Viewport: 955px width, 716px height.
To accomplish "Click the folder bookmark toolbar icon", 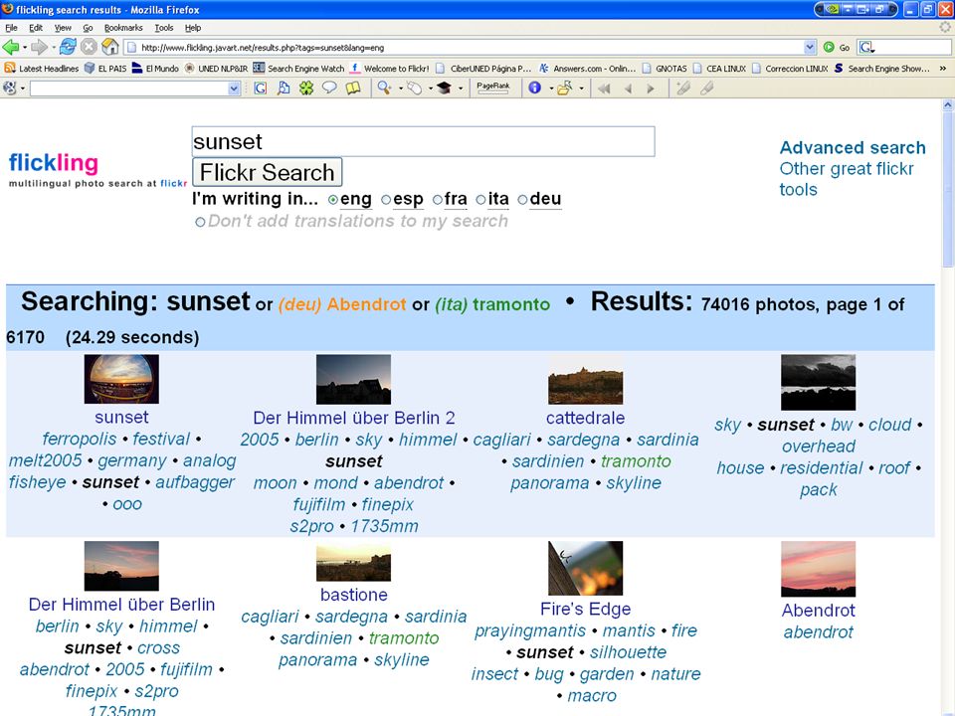I will (x=565, y=89).
